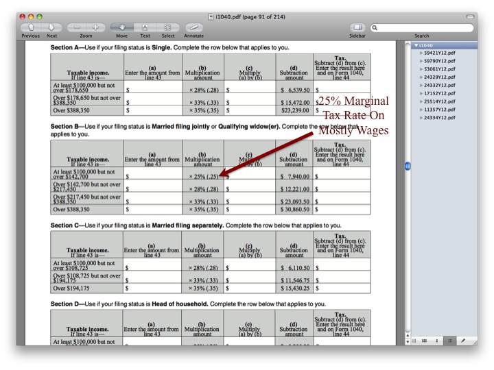The width and height of the screenshot is (494, 370).
Task: Expand 24332Y12.pdf in the sidebar
Action: pyautogui.click(x=421, y=85)
